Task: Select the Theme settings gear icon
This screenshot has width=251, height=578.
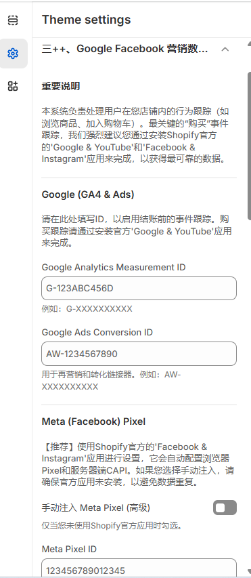Action: coord(13,54)
